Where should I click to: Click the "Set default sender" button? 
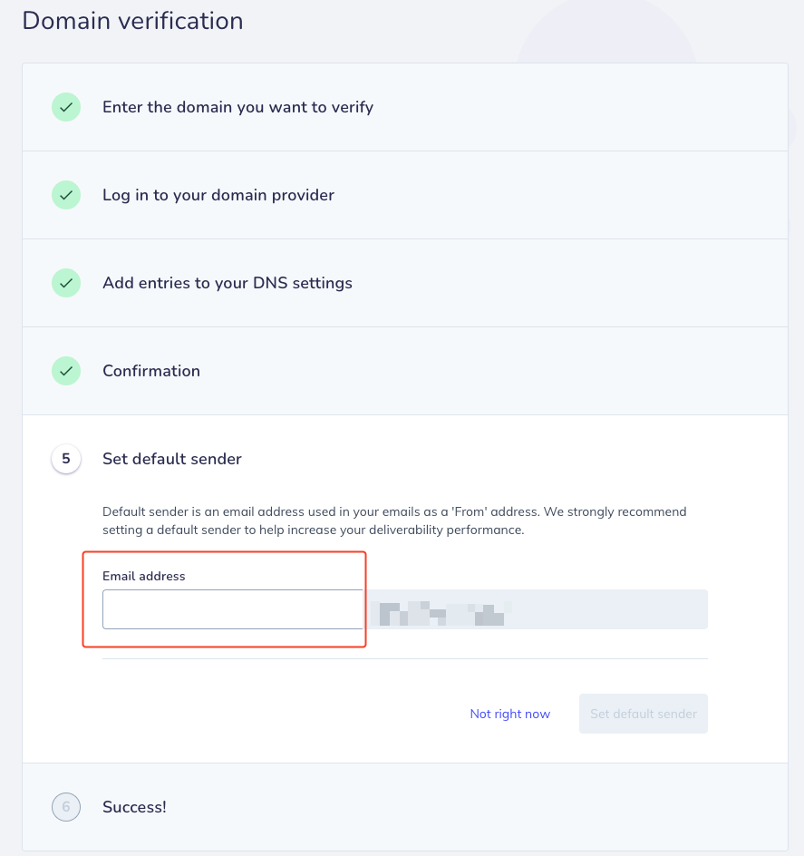pyautogui.click(x=644, y=714)
